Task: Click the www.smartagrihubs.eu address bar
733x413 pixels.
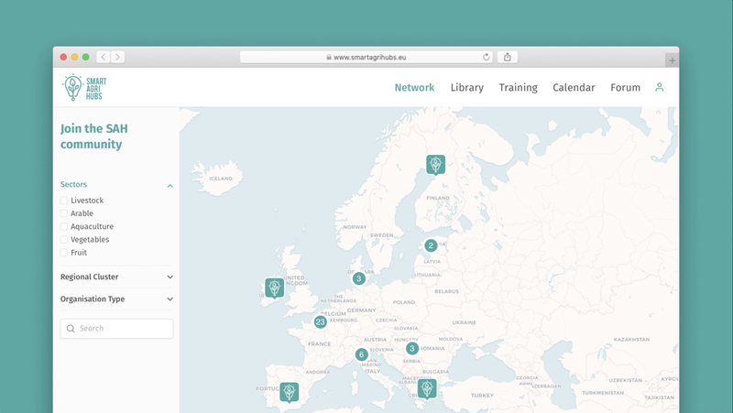Action: pos(366,57)
